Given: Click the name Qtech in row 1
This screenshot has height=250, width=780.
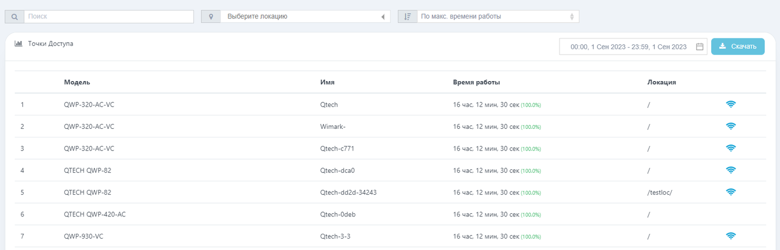Looking at the screenshot, I should (x=329, y=104).
